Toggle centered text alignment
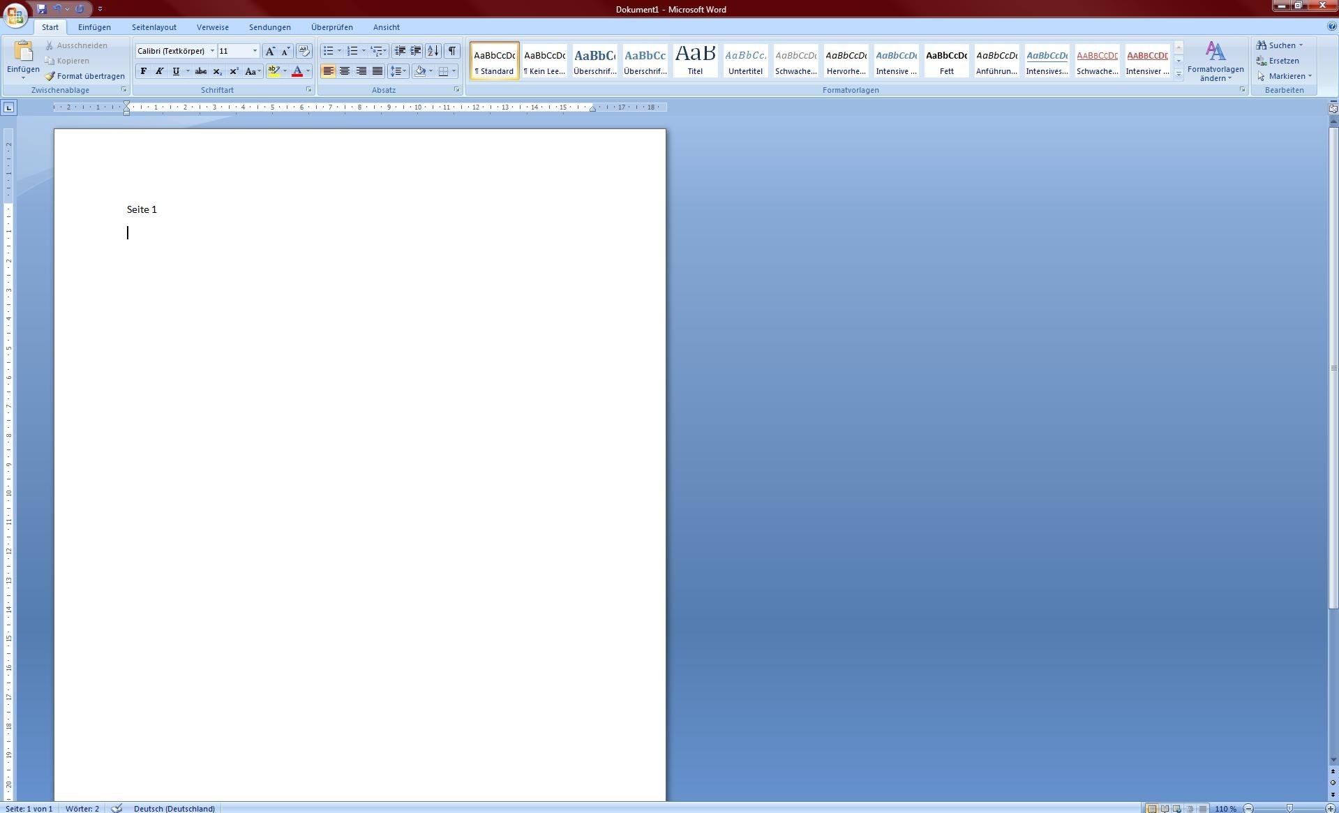The image size is (1339, 813). [x=345, y=71]
